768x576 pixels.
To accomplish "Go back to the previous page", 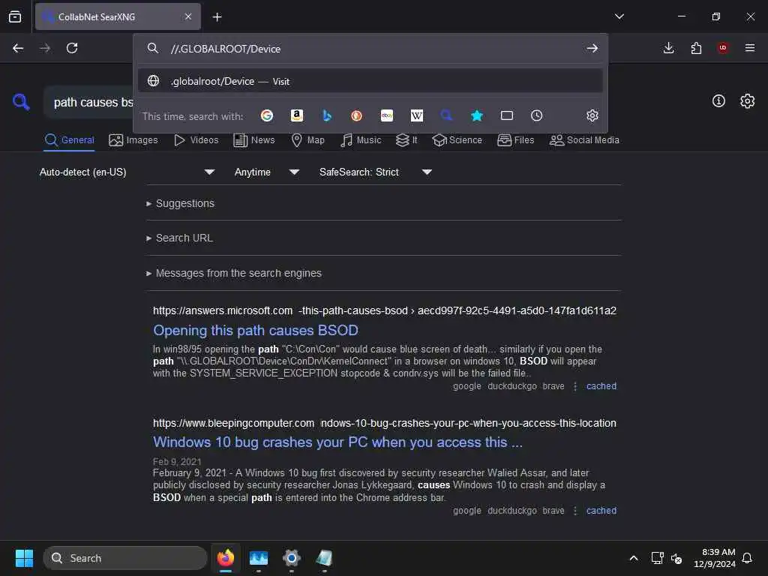I will [x=18, y=48].
